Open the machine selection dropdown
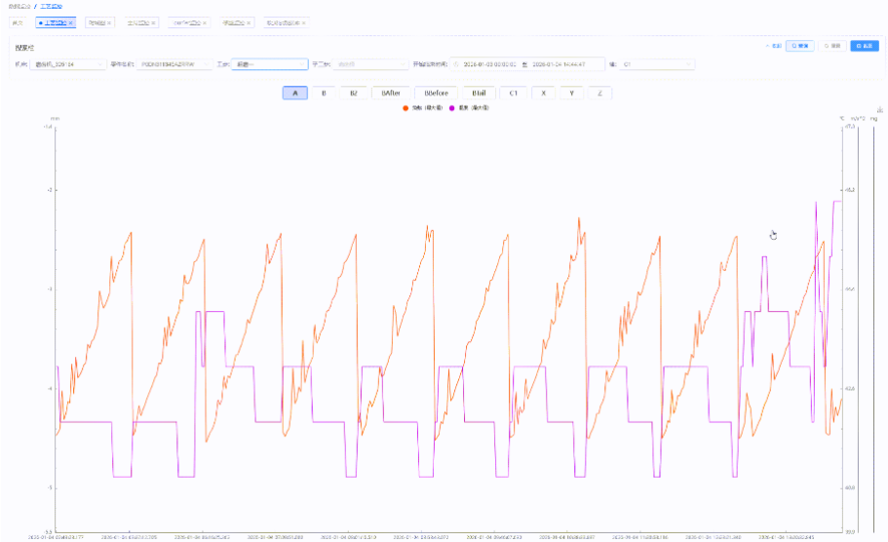Image resolution: width=888 pixels, height=542 pixels. [68, 64]
